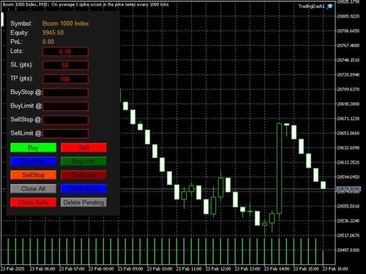Click the TradingDash1 expert advisor icon
This screenshot has height=274, width=366.
coord(330,6)
